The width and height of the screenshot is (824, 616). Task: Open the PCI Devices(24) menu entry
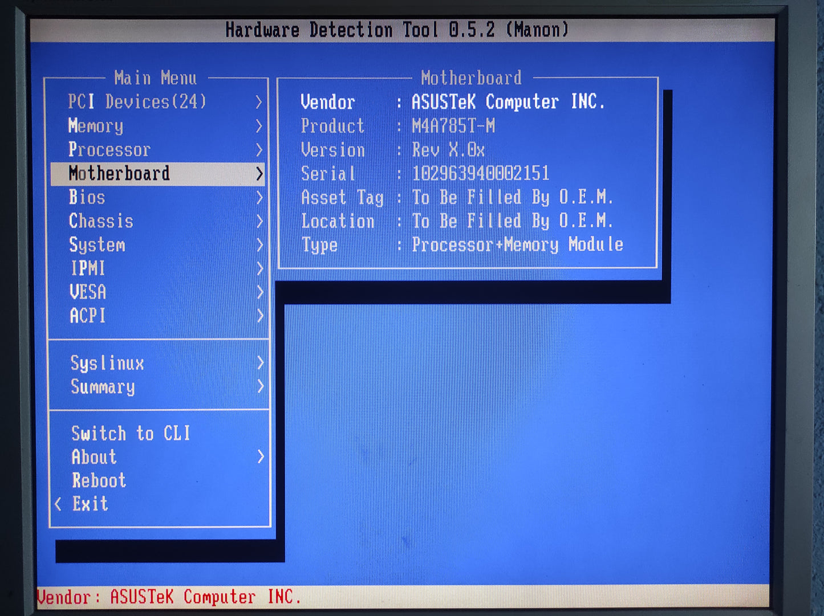(137, 102)
